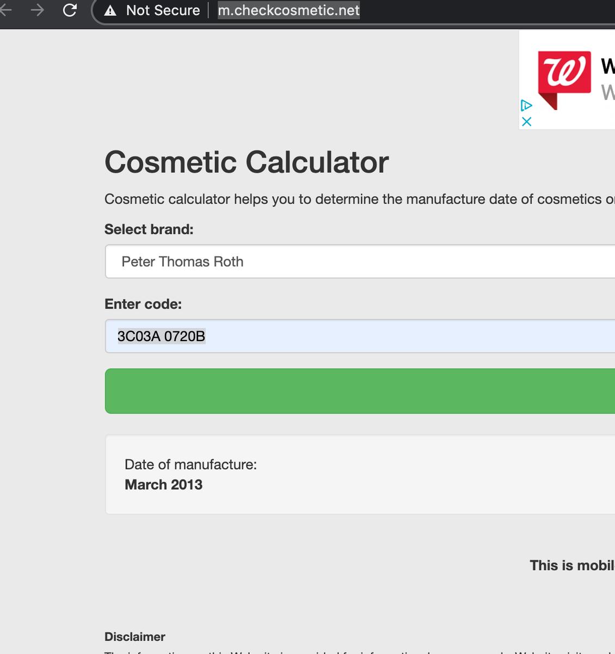Image resolution: width=615 pixels, height=654 pixels.
Task: Click into the code field containing 3C03A 0720B
Action: click(x=359, y=336)
